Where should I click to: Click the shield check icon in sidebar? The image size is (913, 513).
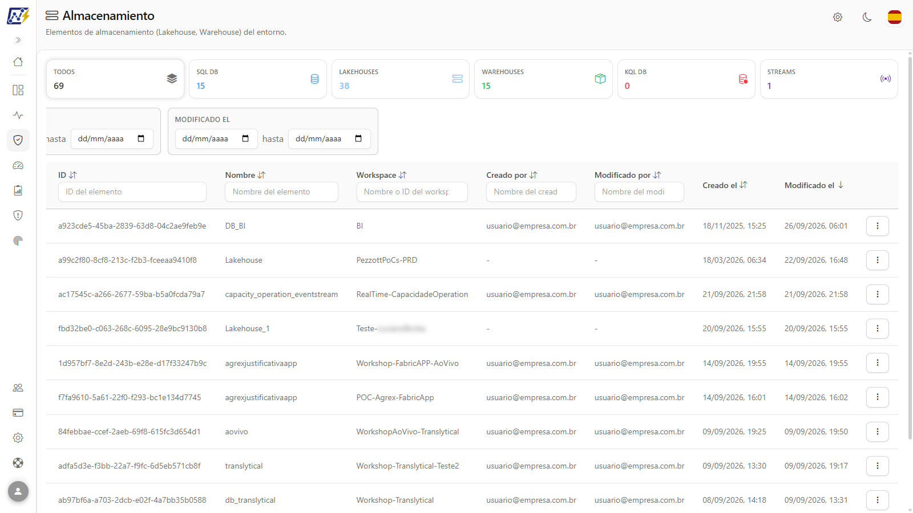(x=18, y=140)
